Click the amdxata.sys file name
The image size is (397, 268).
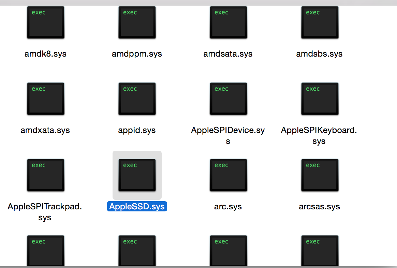(45, 130)
